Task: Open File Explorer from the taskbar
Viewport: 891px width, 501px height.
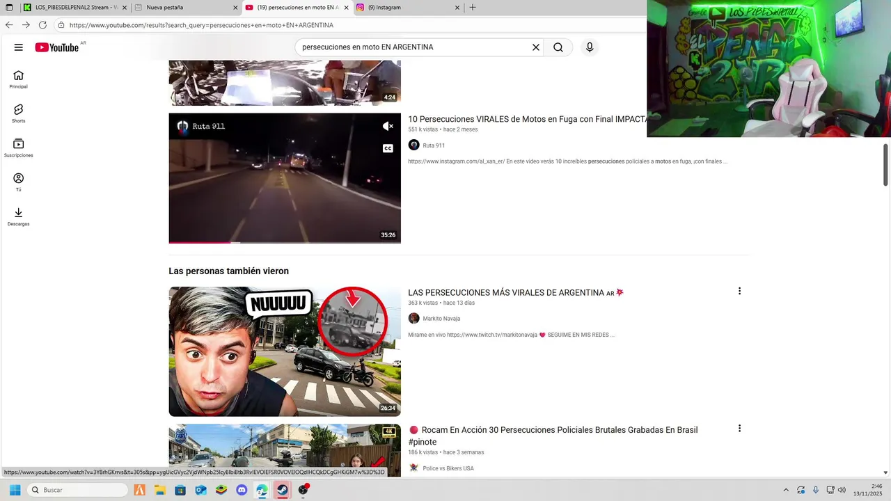Action: coord(159,490)
